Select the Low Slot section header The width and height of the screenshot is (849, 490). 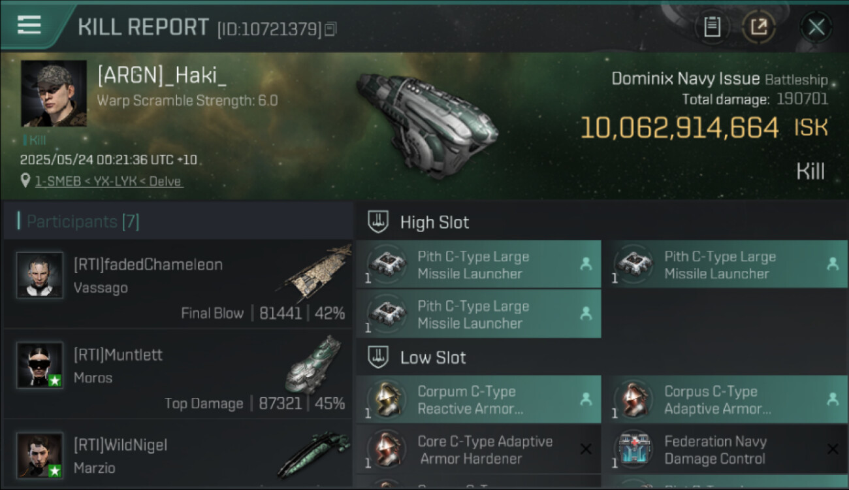[433, 357]
